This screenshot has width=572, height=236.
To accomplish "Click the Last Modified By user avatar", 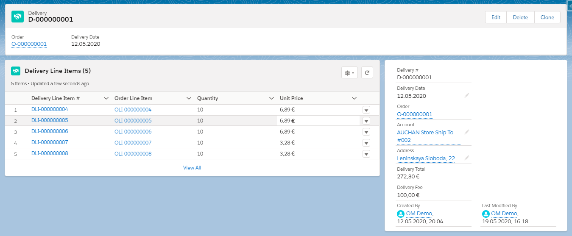I will pos(486,214).
